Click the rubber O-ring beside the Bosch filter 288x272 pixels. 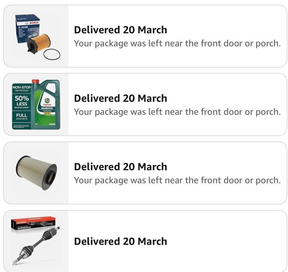pos(52,55)
